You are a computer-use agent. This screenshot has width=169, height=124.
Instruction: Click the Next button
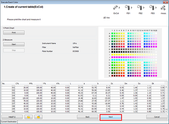coord(111,117)
